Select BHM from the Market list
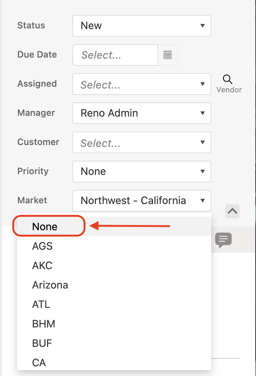The width and height of the screenshot is (256, 376). [x=44, y=324]
